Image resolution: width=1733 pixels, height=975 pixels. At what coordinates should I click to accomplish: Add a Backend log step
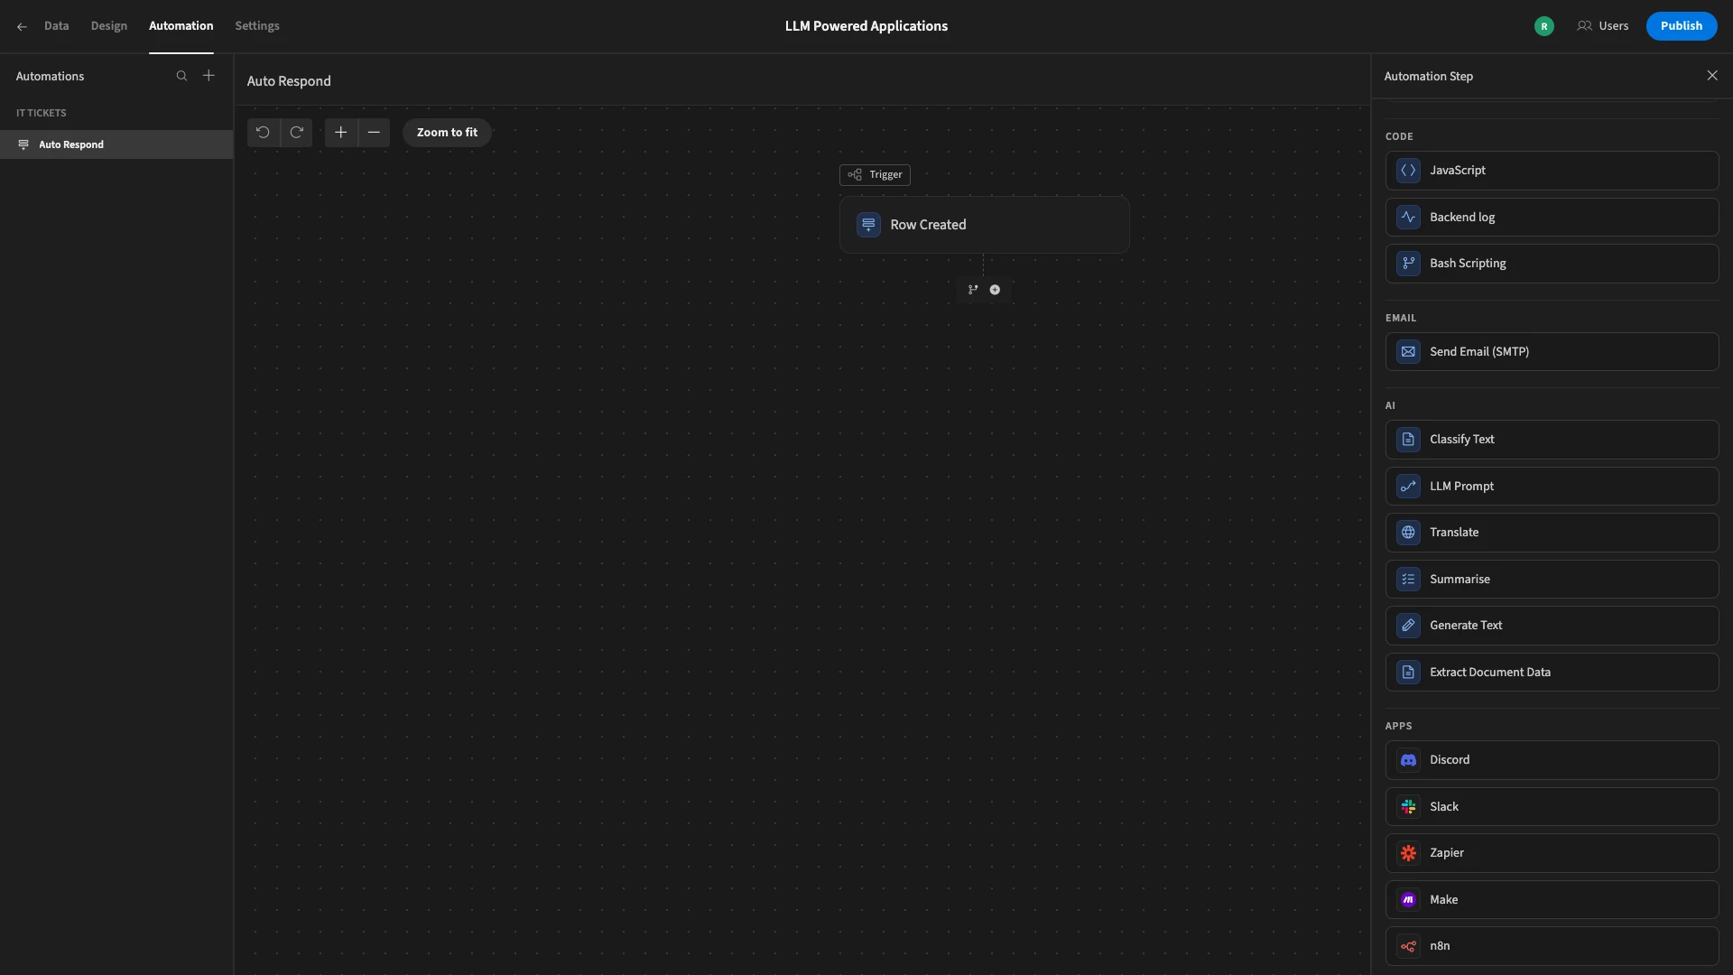pyautogui.click(x=1552, y=218)
